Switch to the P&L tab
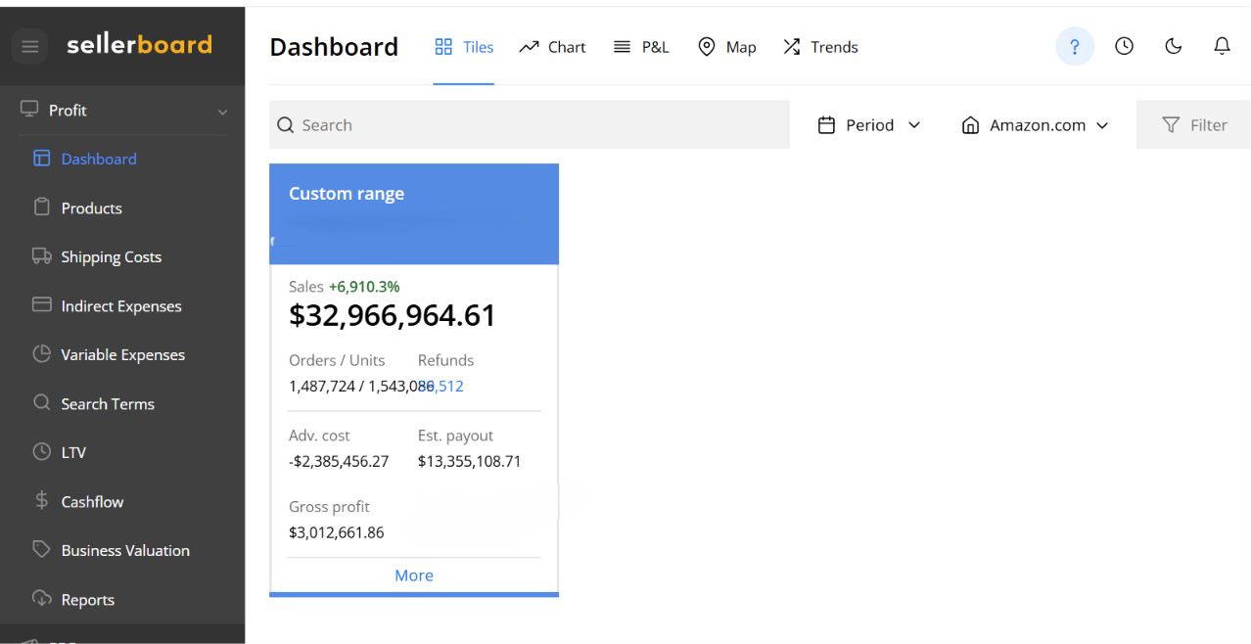 click(641, 47)
